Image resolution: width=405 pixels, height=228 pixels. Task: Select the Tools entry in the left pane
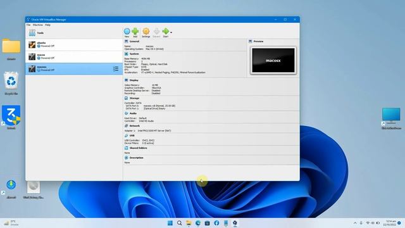(74, 33)
